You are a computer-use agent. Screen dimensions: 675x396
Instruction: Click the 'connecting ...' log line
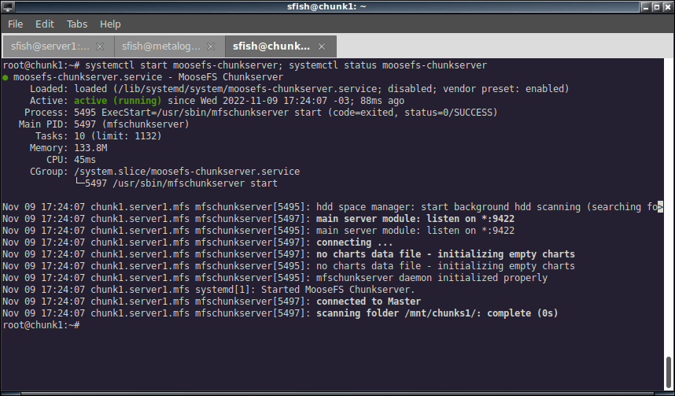197,242
